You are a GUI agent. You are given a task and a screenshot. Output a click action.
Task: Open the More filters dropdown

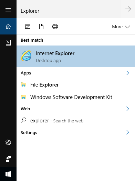[x=121, y=27]
